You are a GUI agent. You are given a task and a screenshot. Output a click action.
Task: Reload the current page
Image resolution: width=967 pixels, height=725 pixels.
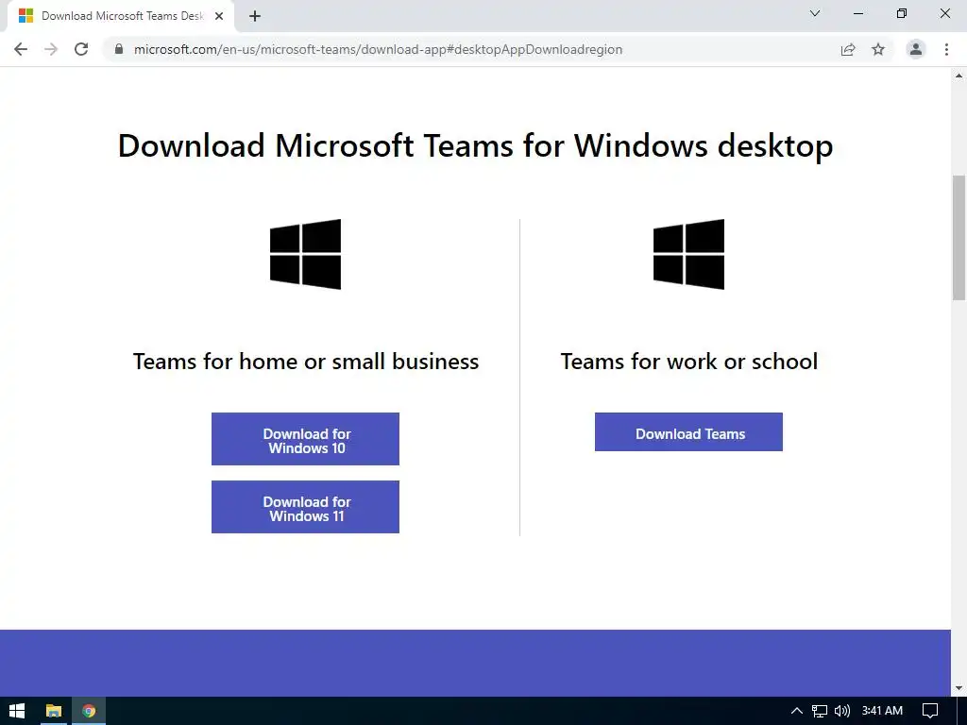click(81, 49)
